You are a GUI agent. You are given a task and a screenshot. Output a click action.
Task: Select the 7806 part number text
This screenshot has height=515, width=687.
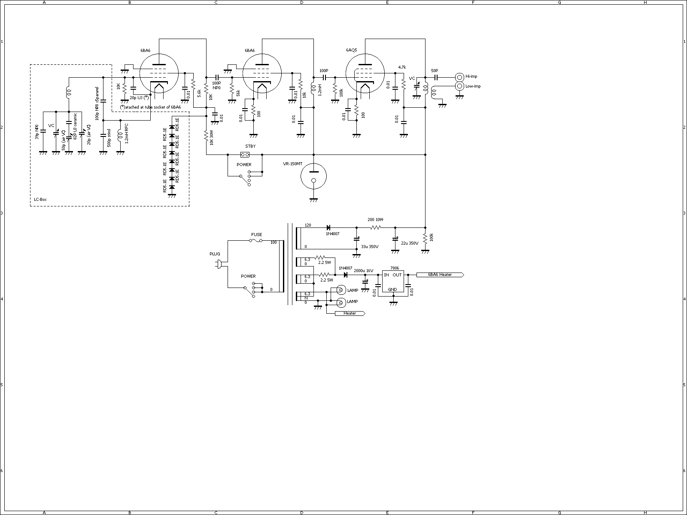pos(395,268)
